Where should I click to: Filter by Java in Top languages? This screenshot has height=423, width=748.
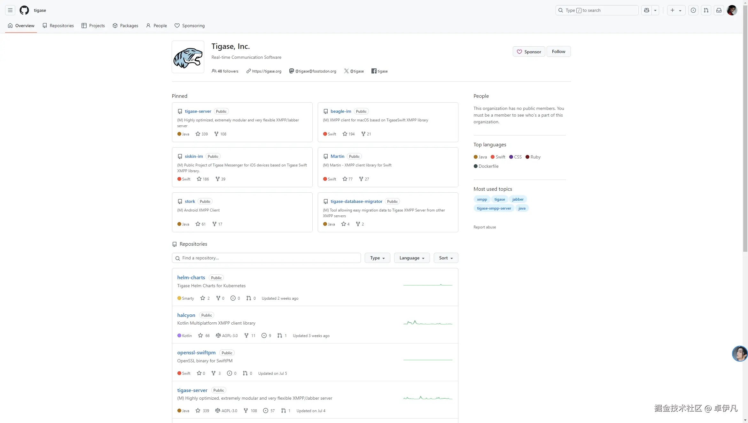click(x=480, y=157)
